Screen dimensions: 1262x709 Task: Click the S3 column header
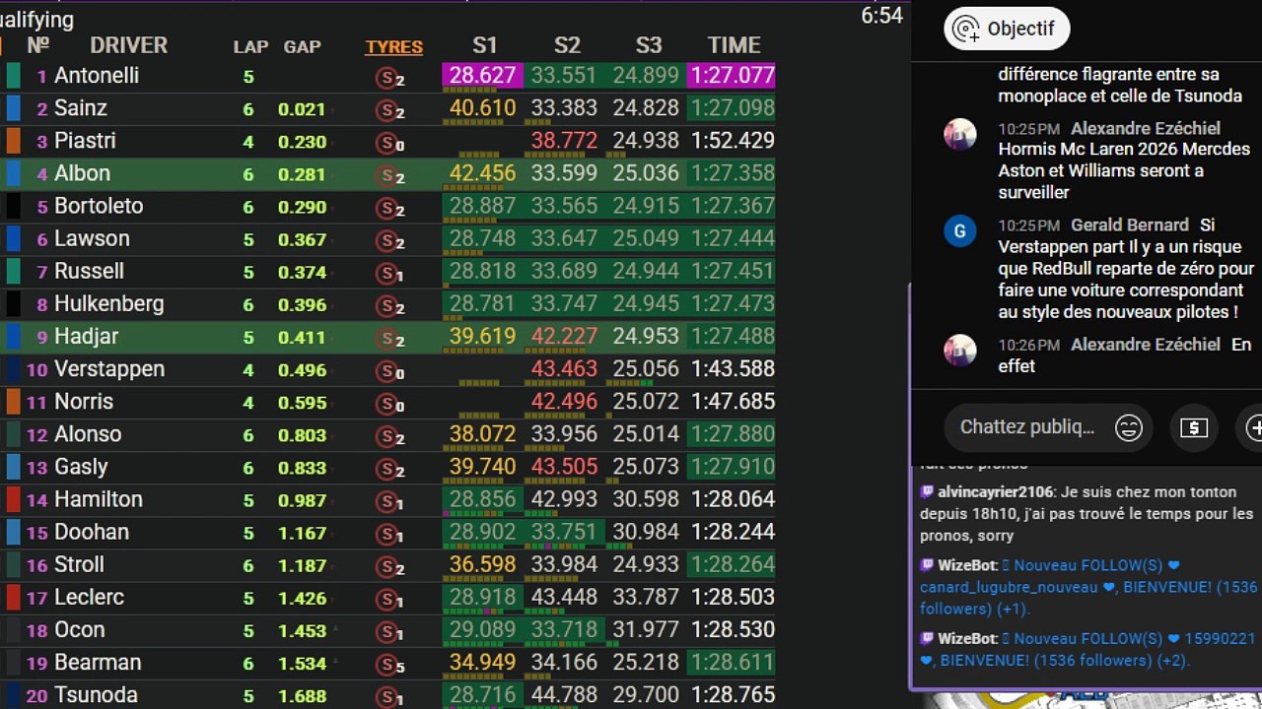click(x=649, y=45)
